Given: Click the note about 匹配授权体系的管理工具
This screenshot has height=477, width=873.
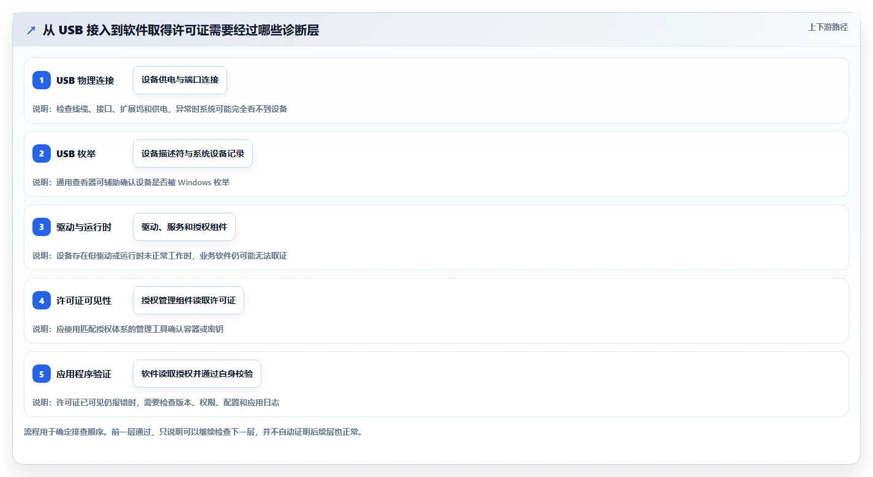Looking at the screenshot, I should (x=128, y=329).
